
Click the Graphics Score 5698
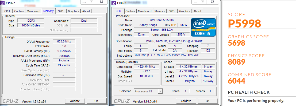pyautogui.click(x=237, y=43)
